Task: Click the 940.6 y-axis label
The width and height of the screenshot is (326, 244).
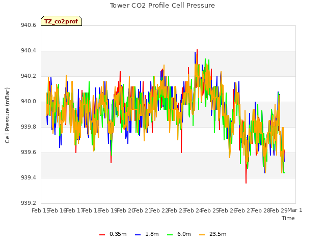Action: 29,25
